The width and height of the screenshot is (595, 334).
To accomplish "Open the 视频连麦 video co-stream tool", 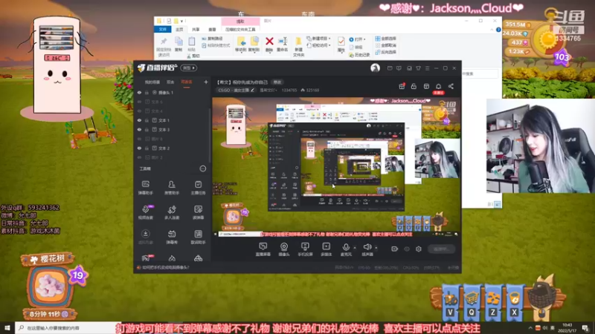I will (145, 212).
